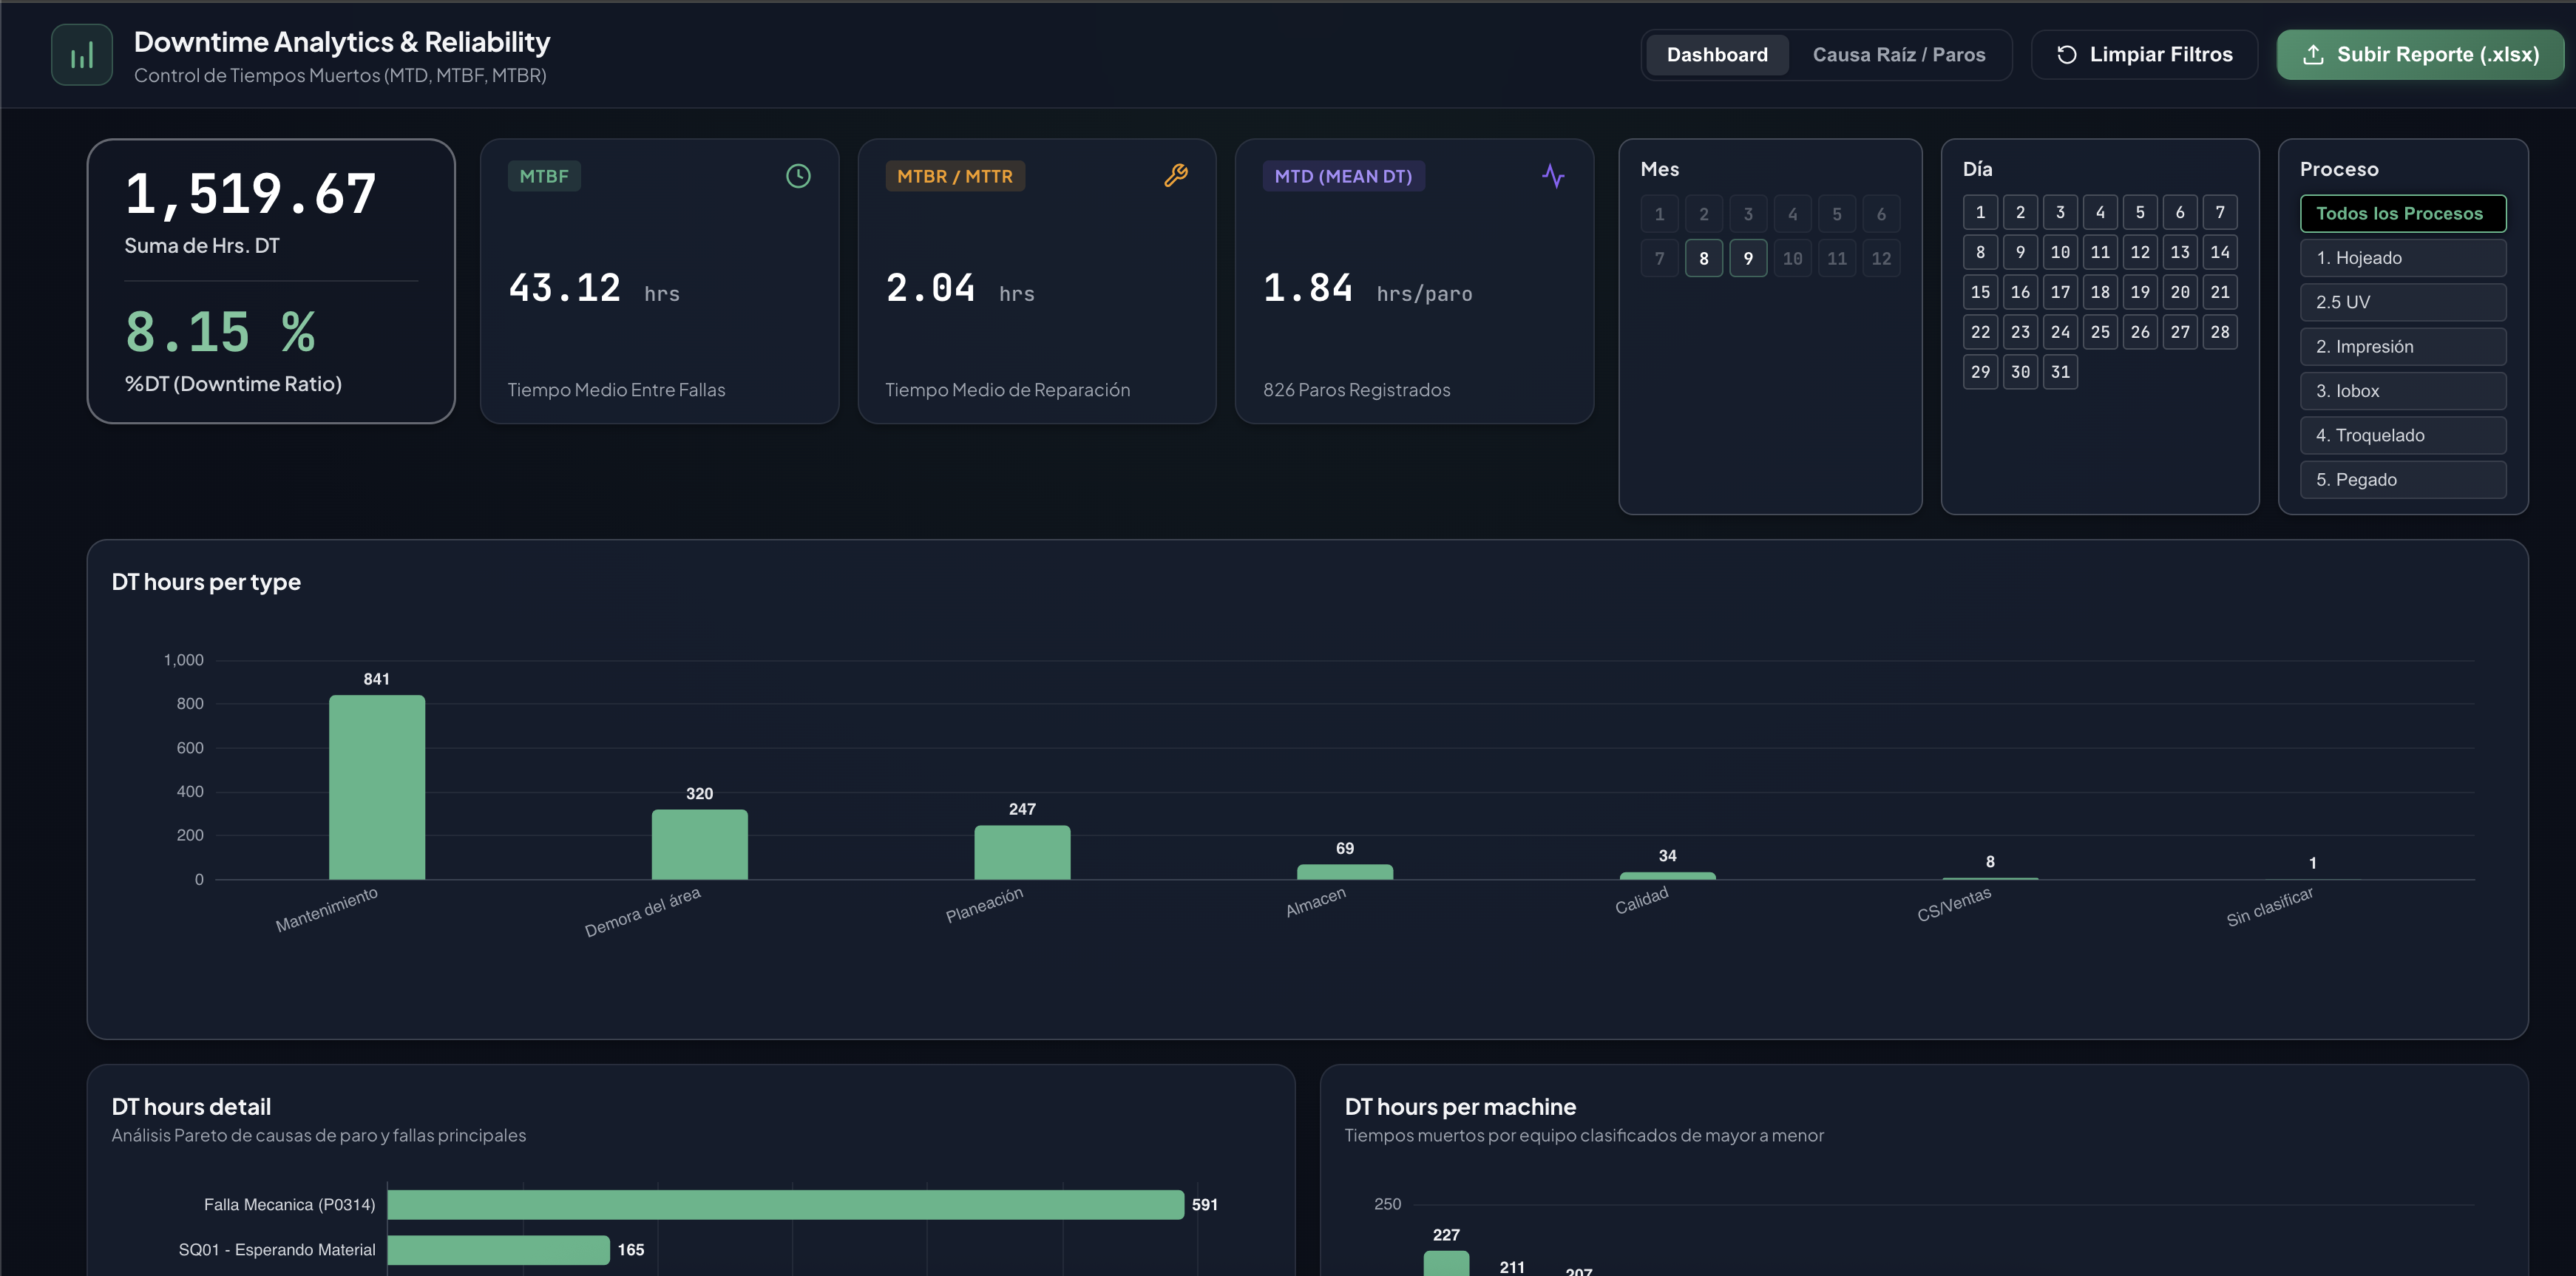Click the Calidad bar (34)
This screenshot has width=2576, height=1276.
pos(1667,876)
